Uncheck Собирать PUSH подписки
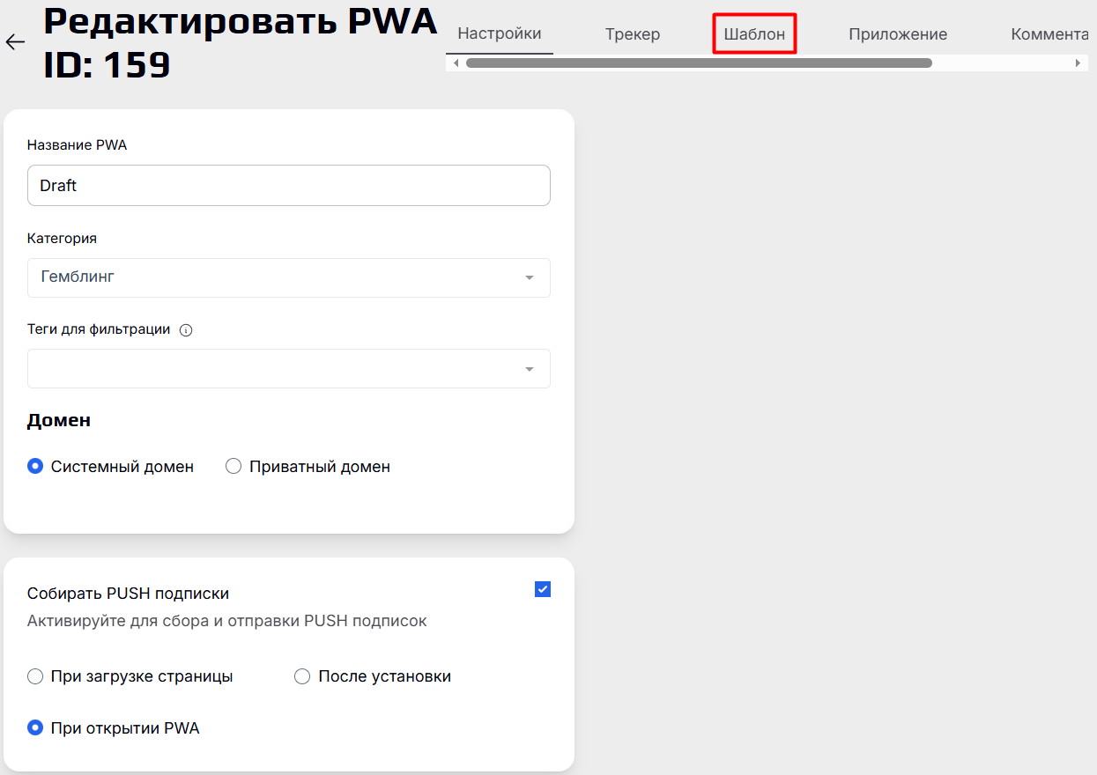1097x775 pixels. pos(542,588)
